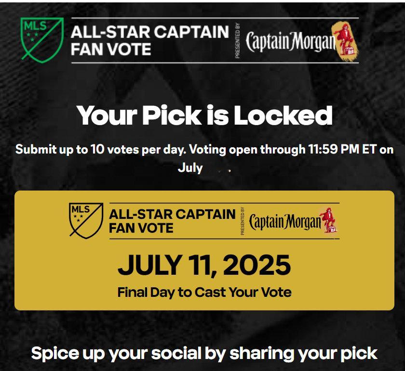This screenshot has width=405, height=371.
Task: Select the JULY 11, 2025 date text
Action: 204,266
